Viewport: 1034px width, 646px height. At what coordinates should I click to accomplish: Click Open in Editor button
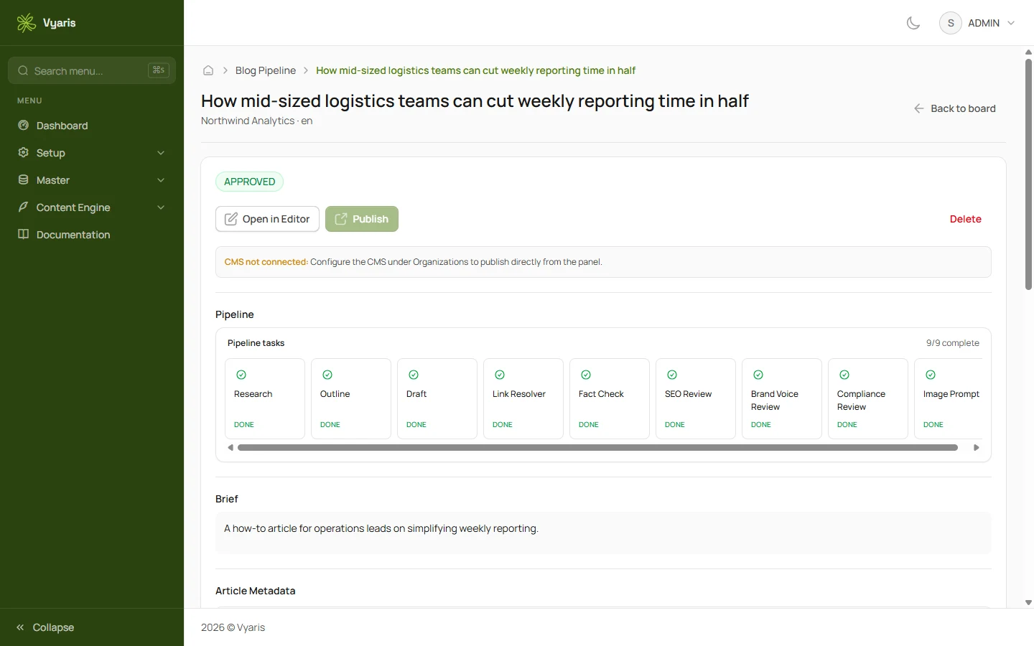(x=267, y=219)
